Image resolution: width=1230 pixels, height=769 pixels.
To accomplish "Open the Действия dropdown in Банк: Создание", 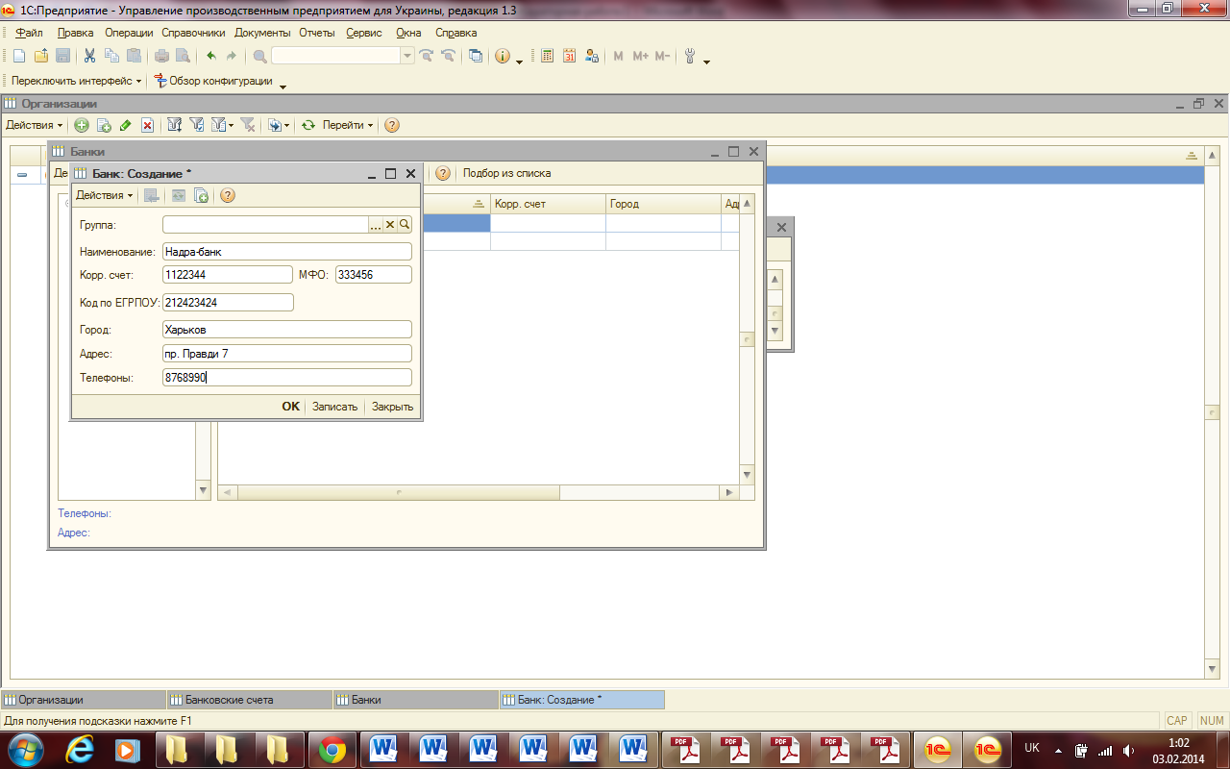I will point(105,195).
